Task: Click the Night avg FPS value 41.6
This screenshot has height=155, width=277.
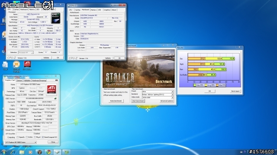Action: 212,64
